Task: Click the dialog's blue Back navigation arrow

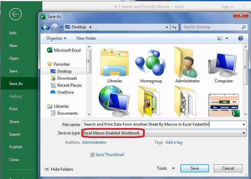Action: pyautogui.click(x=45, y=27)
